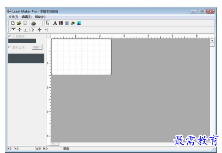Align objects to horizontal center
Image resolution: width=222 pixels, height=153 pixels.
(40, 30)
